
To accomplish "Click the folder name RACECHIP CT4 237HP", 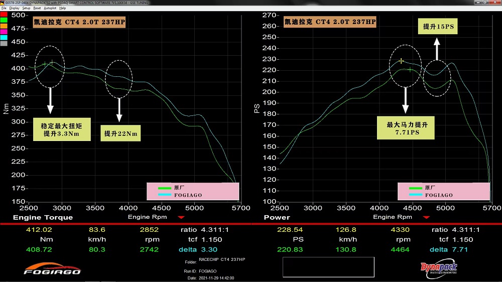I will (222, 259).
